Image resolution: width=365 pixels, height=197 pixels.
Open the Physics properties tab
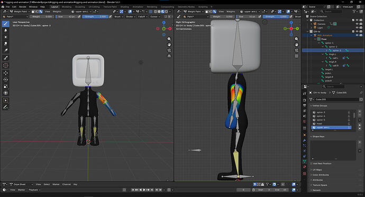(305, 151)
